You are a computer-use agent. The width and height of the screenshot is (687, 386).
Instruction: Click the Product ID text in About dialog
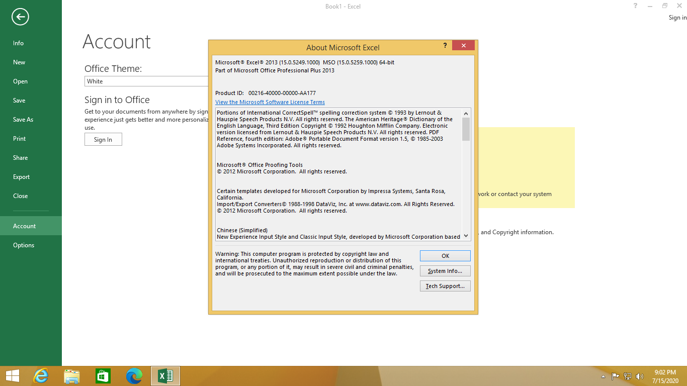point(266,93)
